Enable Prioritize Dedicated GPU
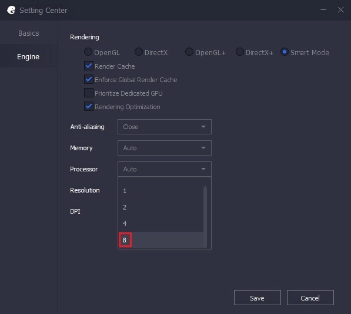351x314 pixels. (89, 93)
